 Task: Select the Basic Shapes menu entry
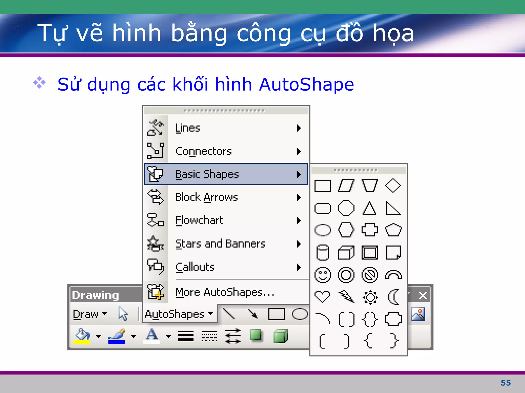(x=226, y=174)
